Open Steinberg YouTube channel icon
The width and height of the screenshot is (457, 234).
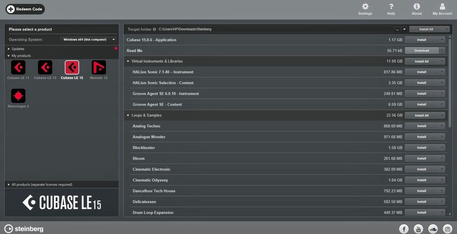(419, 229)
